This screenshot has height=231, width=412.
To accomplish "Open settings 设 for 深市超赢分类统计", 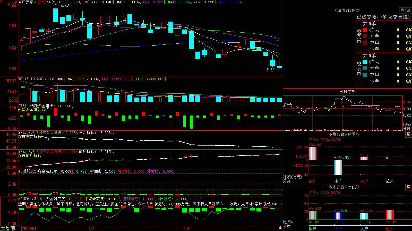I will 409,187.
